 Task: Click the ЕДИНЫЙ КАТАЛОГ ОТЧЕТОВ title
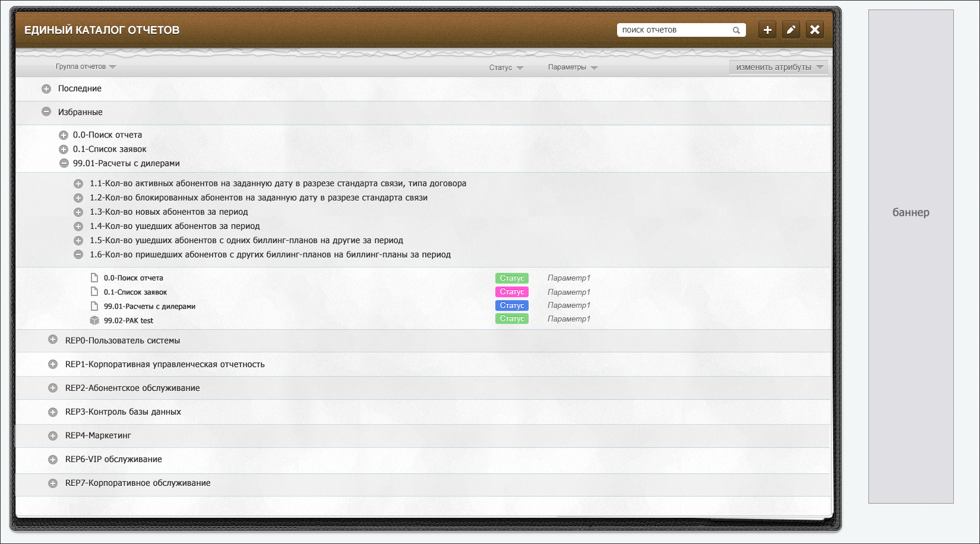[x=102, y=30]
